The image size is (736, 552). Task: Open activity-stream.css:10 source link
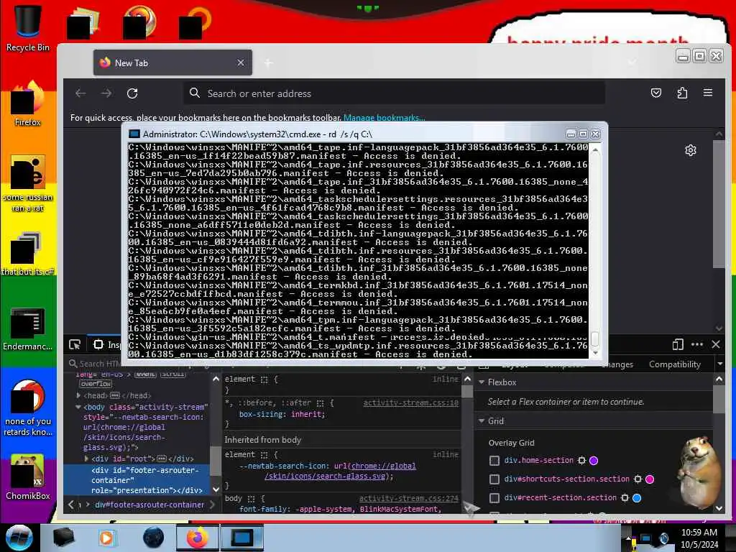click(x=410, y=402)
